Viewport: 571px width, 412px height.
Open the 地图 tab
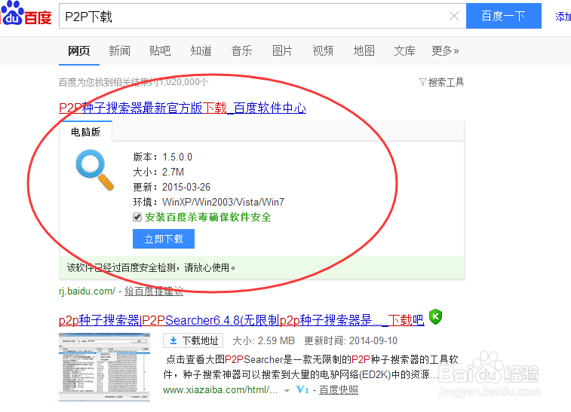point(364,50)
